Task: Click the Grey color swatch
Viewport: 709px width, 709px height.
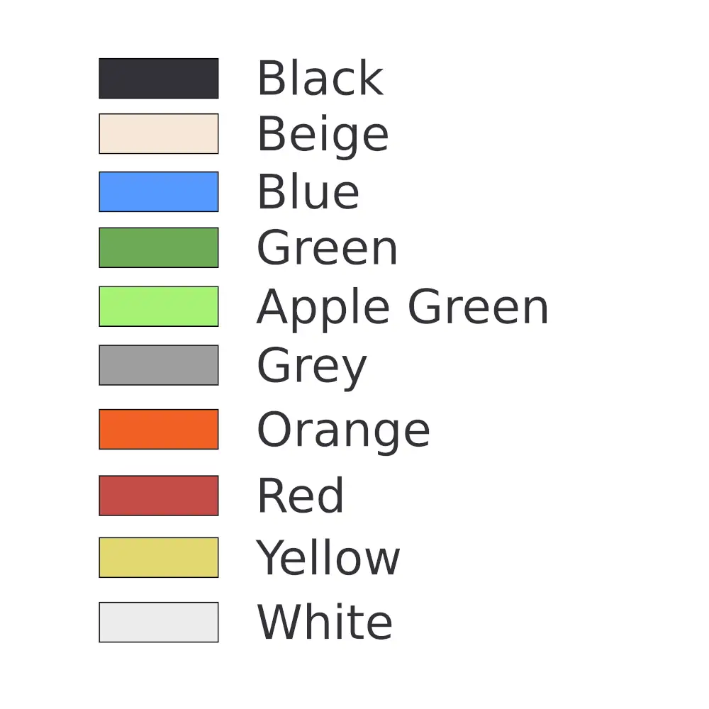Action: coord(159,365)
